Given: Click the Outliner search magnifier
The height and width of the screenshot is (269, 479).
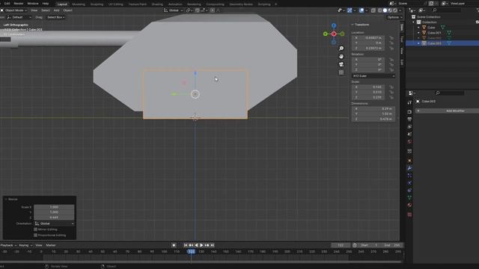Looking at the screenshot, I should click(x=434, y=10).
